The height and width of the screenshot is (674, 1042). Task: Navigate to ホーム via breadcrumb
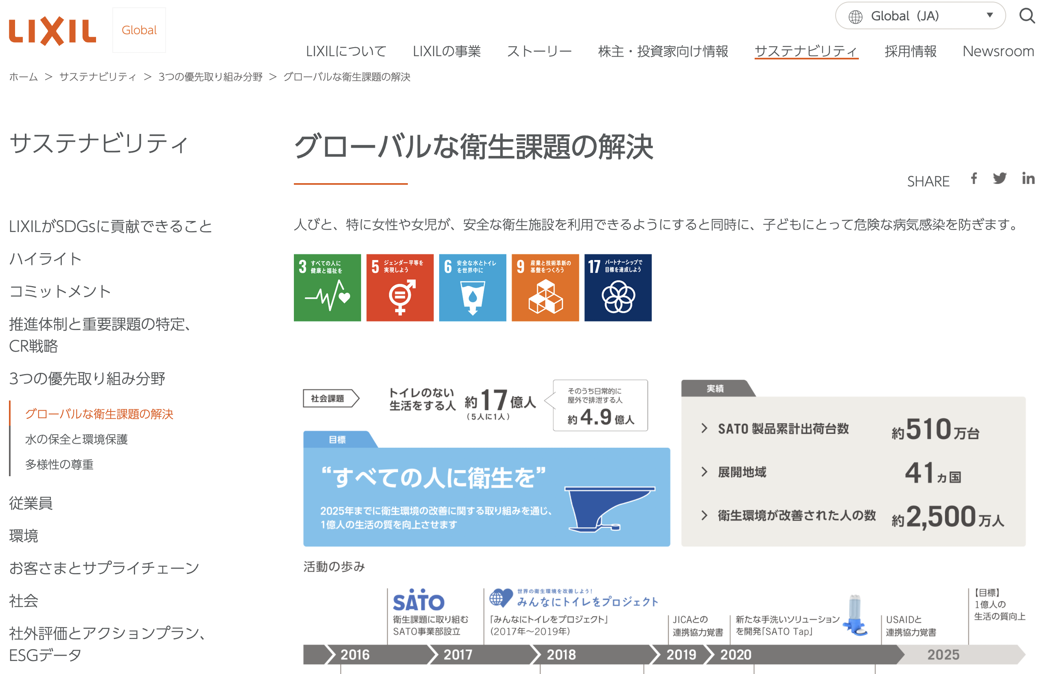pos(23,77)
